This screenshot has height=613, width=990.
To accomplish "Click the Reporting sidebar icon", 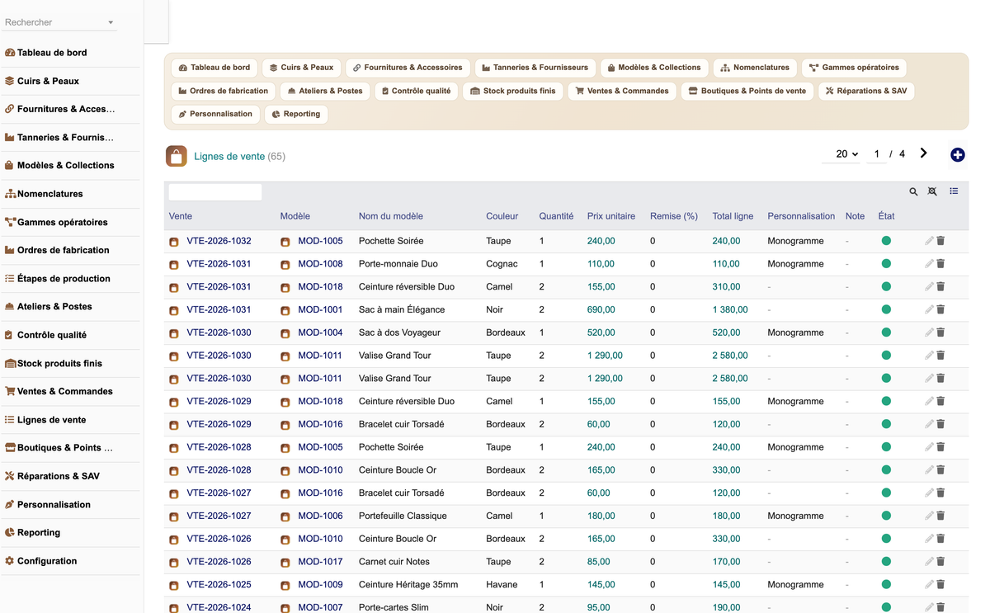I will (x=10, y=533).
